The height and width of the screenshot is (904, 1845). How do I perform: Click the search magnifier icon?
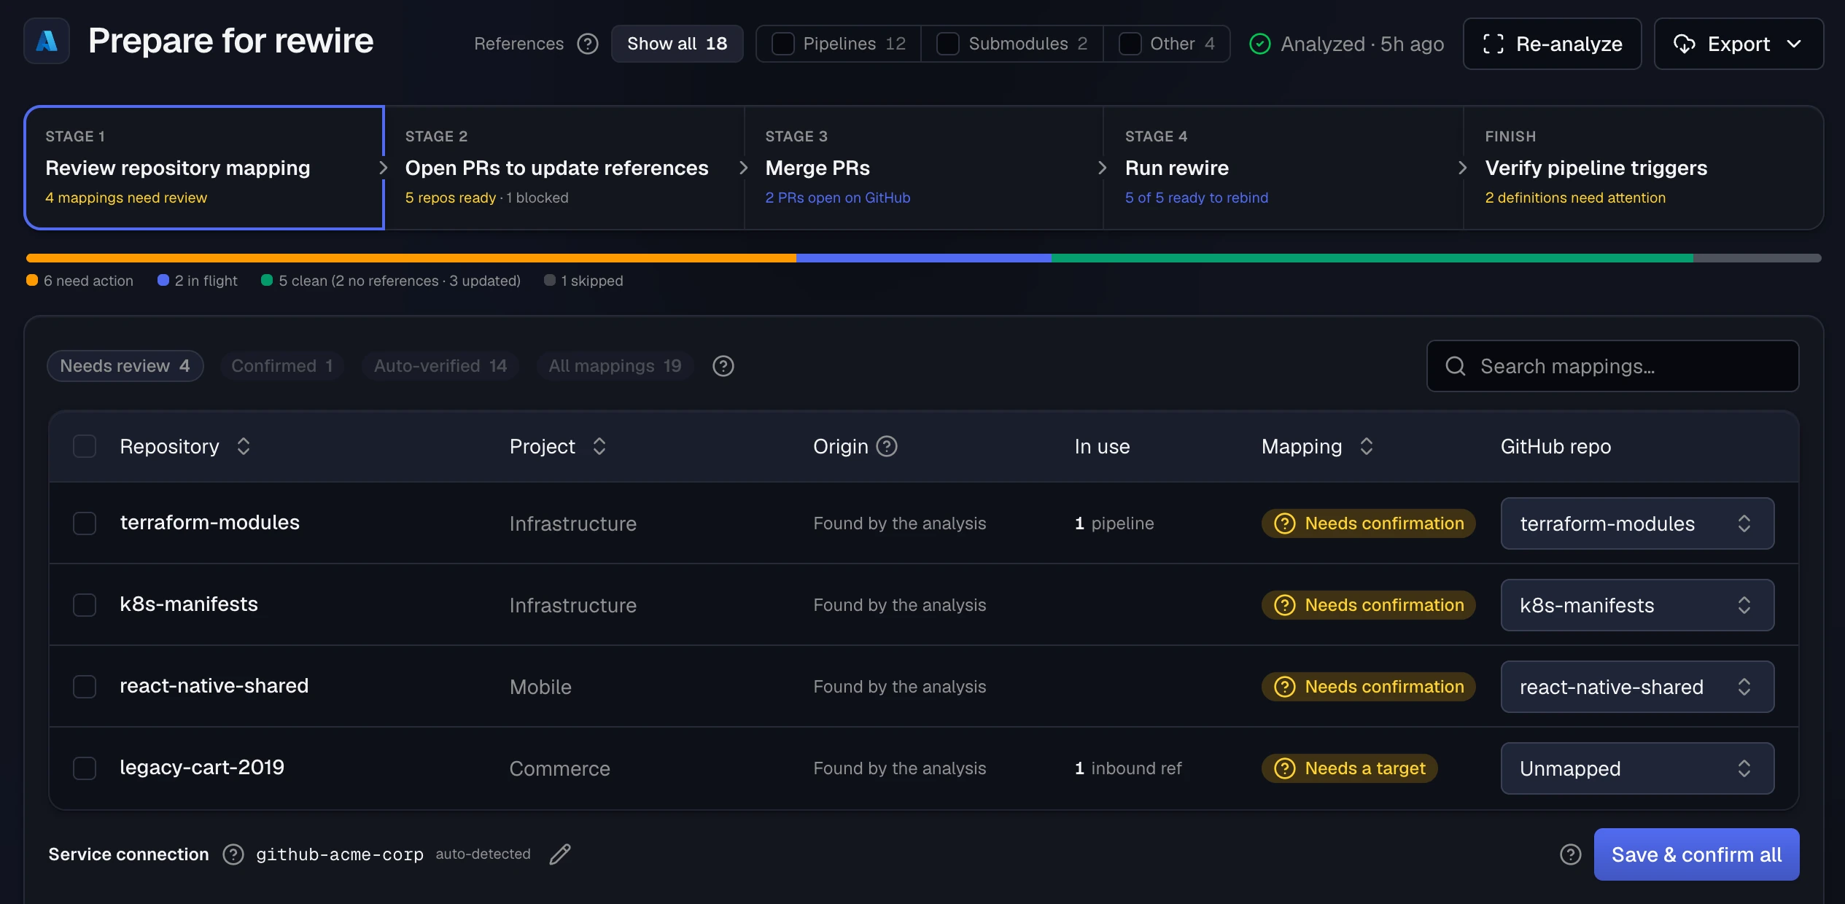pos(1456,366)
